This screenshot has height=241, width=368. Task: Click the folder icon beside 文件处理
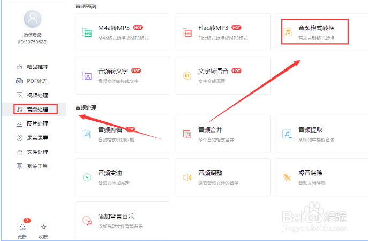point(19,152)
